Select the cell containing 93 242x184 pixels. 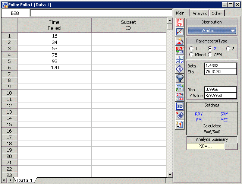(x=55, y=61)
